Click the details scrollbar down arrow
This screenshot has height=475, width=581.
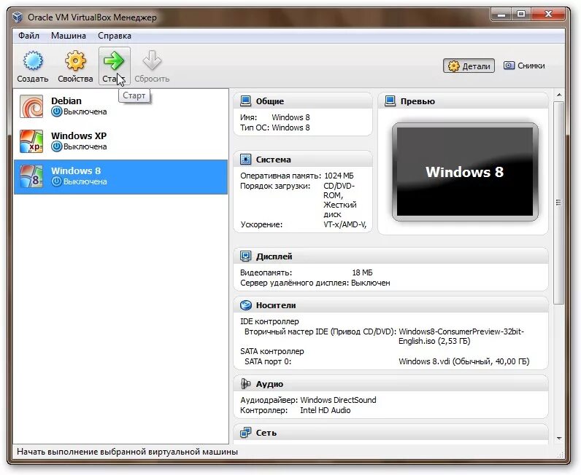(559, 439)
